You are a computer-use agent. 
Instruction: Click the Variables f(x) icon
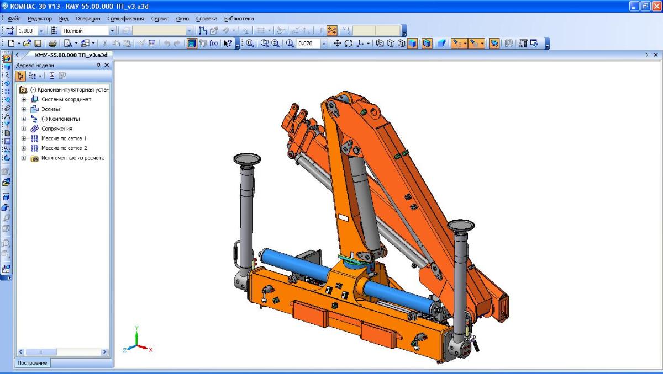(213, 44)
